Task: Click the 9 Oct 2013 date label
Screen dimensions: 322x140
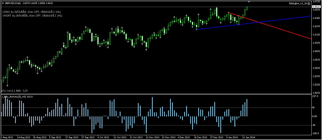Action: click(103, 137)
